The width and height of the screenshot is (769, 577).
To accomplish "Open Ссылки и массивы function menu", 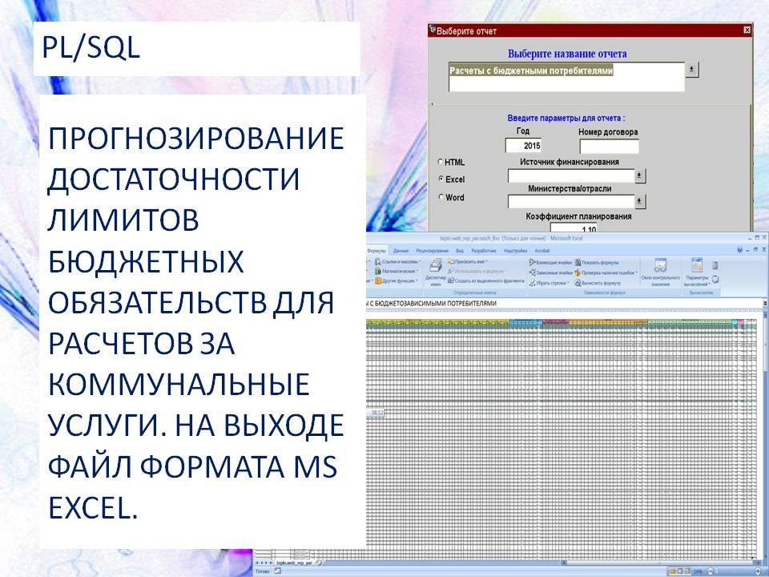I will 398,262.
